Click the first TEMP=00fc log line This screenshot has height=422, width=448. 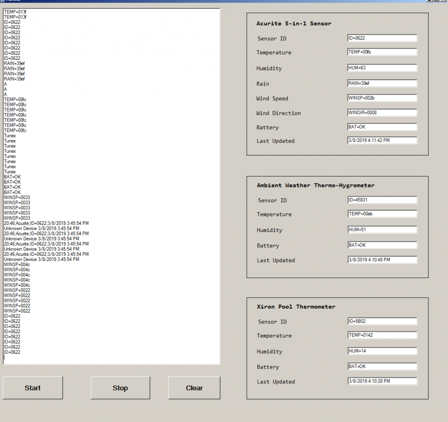15,99
